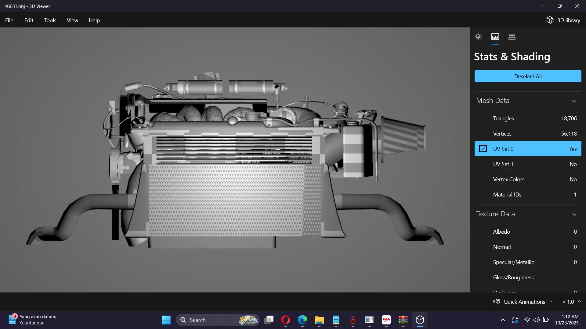Open the 3D library
Screen dimensions: 586x329
click(x=563, y=20)
